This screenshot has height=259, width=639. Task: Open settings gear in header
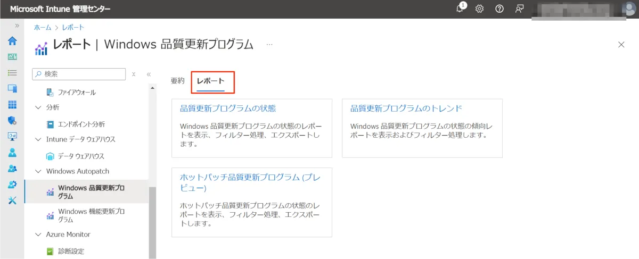click(479, 9)
